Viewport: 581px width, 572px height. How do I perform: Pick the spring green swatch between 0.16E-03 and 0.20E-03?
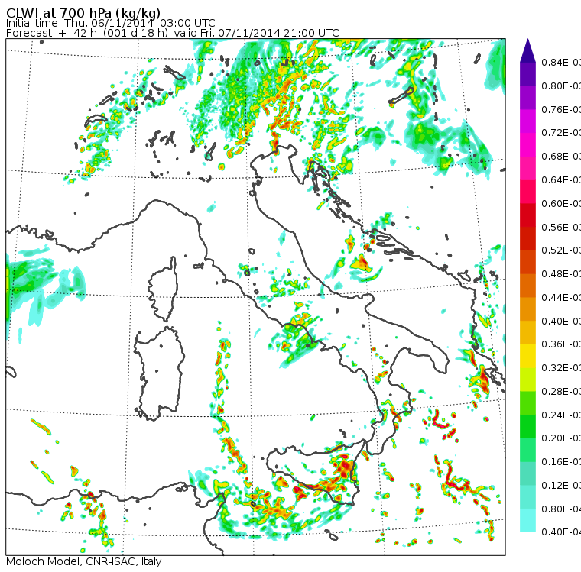(x=527, y=451)
